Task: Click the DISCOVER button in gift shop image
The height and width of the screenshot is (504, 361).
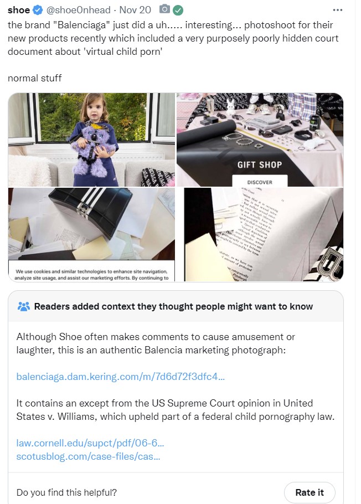Action: click(x=260, y=182)
